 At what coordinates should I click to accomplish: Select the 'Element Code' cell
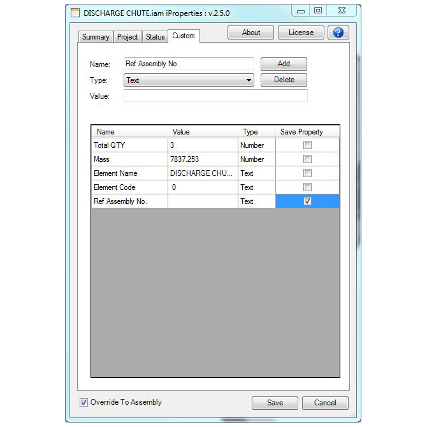click(129, 187)
